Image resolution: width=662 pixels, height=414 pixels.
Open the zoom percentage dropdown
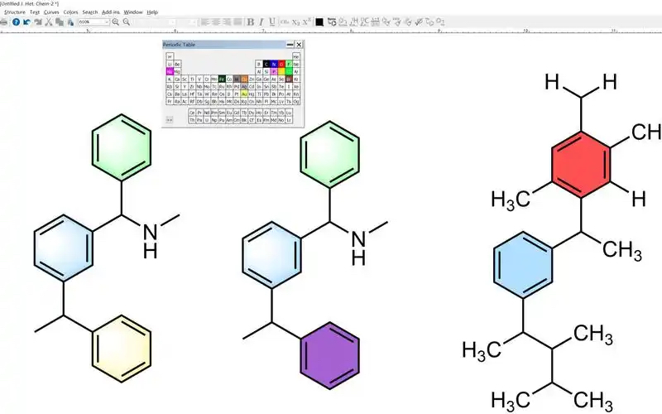108,22
